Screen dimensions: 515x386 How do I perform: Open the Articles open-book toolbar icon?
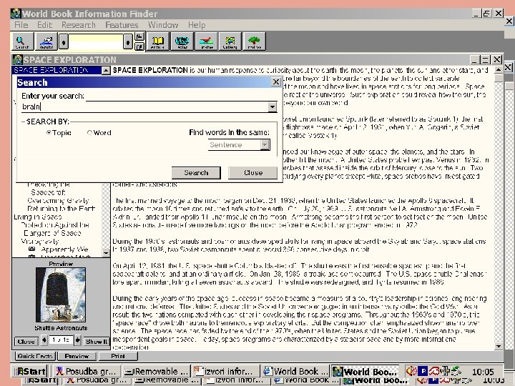pyautogui.click(x=158, y=41)
